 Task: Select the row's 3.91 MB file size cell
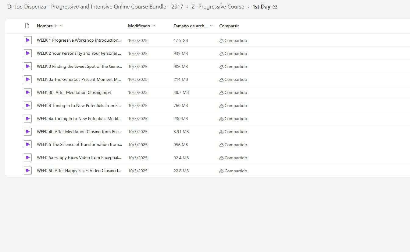point(181,132)
